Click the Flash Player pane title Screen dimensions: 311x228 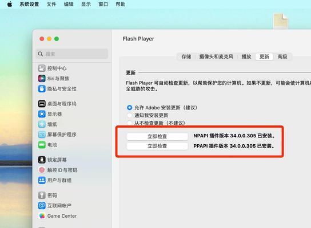tap(138, 39)
